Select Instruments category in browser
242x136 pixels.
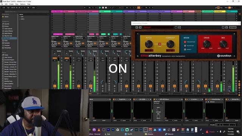8,29
